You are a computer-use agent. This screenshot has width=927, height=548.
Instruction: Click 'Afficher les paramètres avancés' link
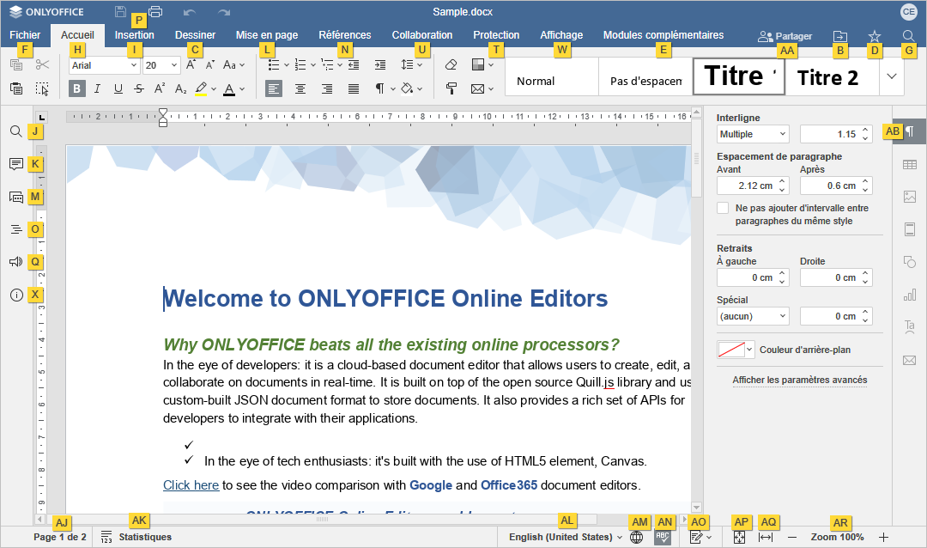[x=799, y=380]
